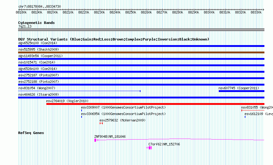Click the small blue marker under esv3309007

[82, 110]
